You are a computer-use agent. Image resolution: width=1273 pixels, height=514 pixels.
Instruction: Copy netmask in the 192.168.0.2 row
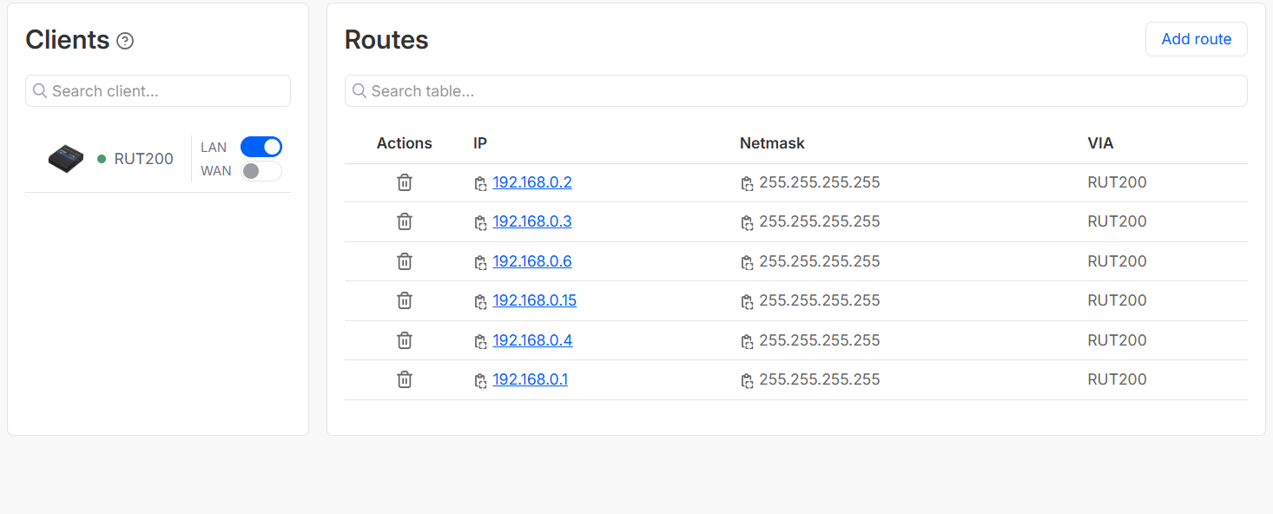(747, 183)
